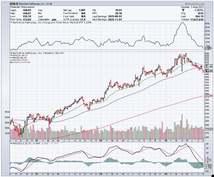The width and height of the screenshot is (214, 177).
Task: Click the header Last value 464.19
Action: [199, 16]
